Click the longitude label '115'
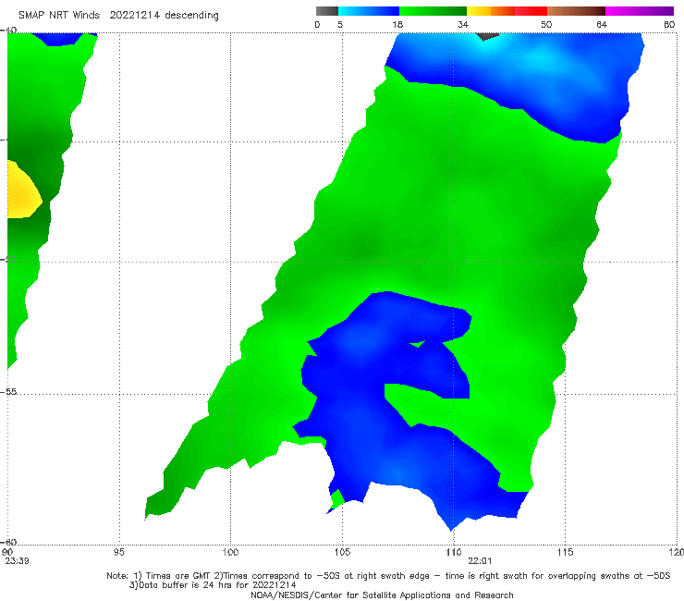Screen dimensions: 684x601 (566, 553)
